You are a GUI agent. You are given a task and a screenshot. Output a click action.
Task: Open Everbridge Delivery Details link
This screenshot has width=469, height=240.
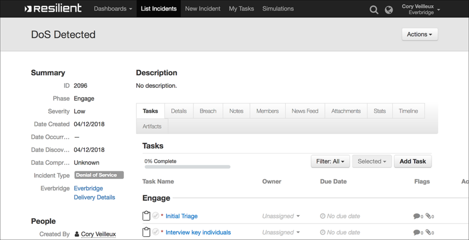click(x=94, y=193)
